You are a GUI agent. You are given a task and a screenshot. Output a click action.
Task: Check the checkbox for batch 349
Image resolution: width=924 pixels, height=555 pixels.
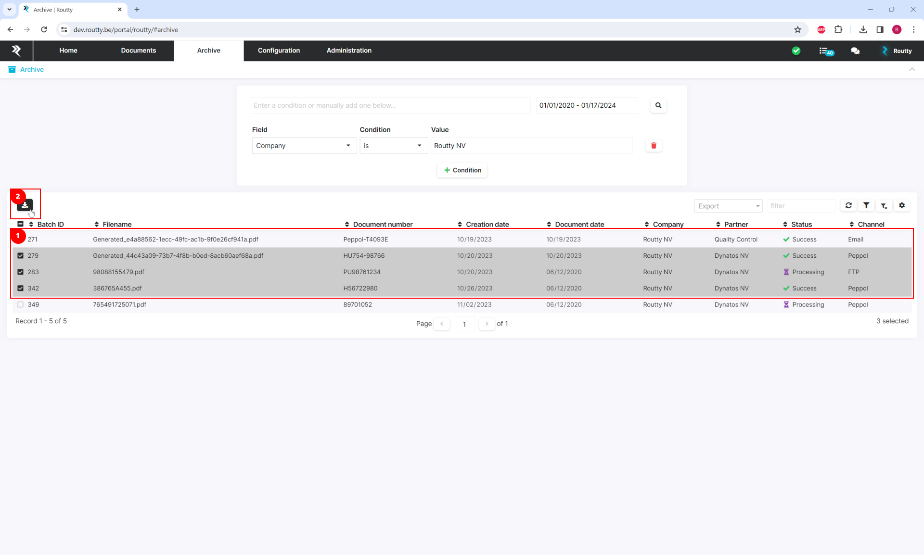tap(20, 305)
